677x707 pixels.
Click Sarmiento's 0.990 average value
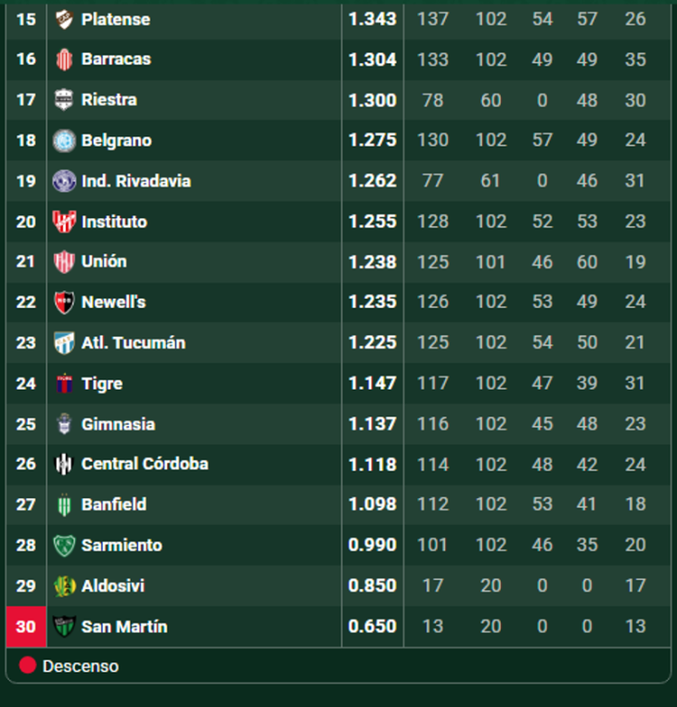pos(372,545)
